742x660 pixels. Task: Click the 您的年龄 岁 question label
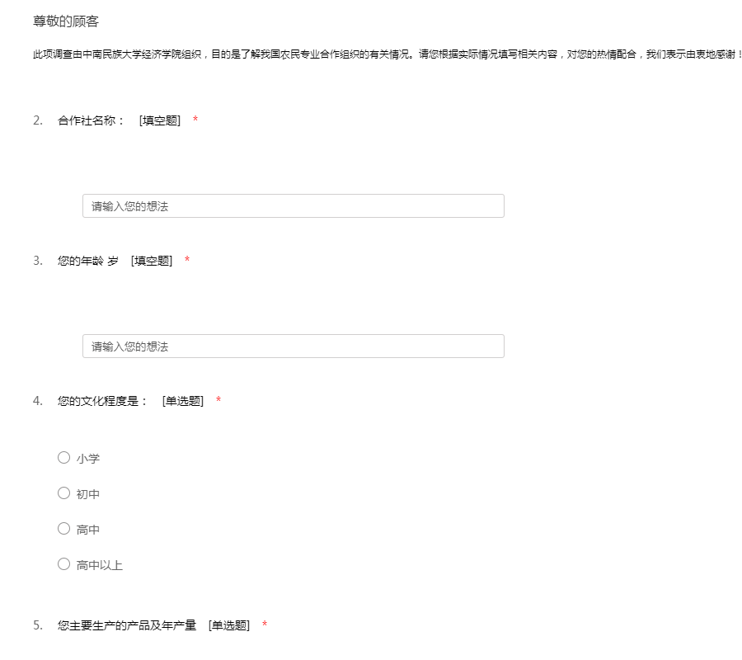[87, 261]
